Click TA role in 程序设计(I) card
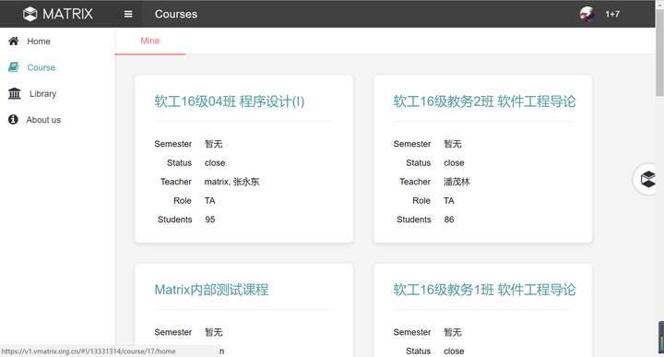664x357 pixels. pyautogui.click(x=210, y=201)
